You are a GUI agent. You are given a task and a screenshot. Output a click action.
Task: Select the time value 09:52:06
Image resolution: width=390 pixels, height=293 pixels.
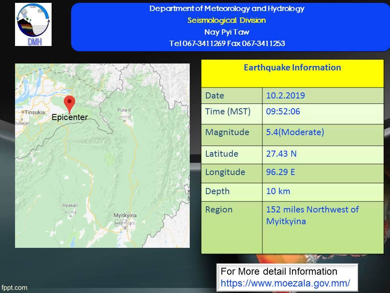click(x=283, y=112)
